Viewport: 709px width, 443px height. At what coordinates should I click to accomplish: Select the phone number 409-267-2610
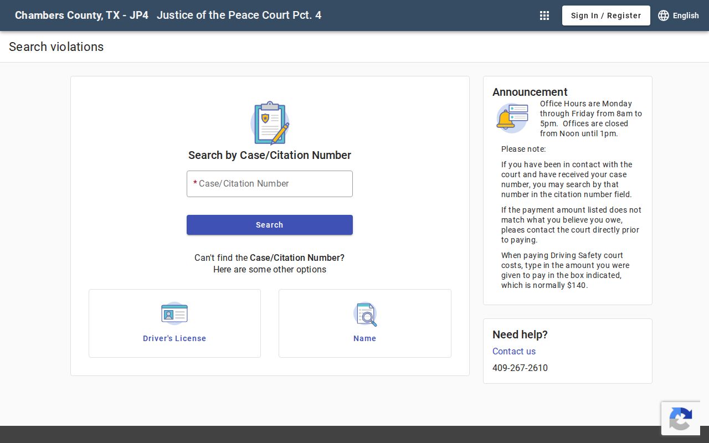pyautogui.click(x=520, y=368)
